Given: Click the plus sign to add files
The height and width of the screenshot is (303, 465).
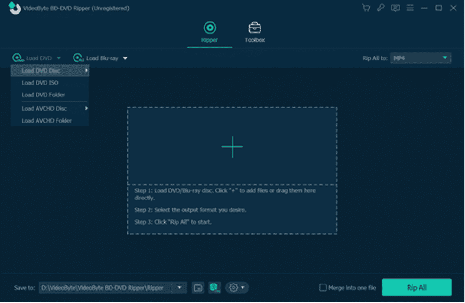Looking at the screenshot, I should pos(232,146).
